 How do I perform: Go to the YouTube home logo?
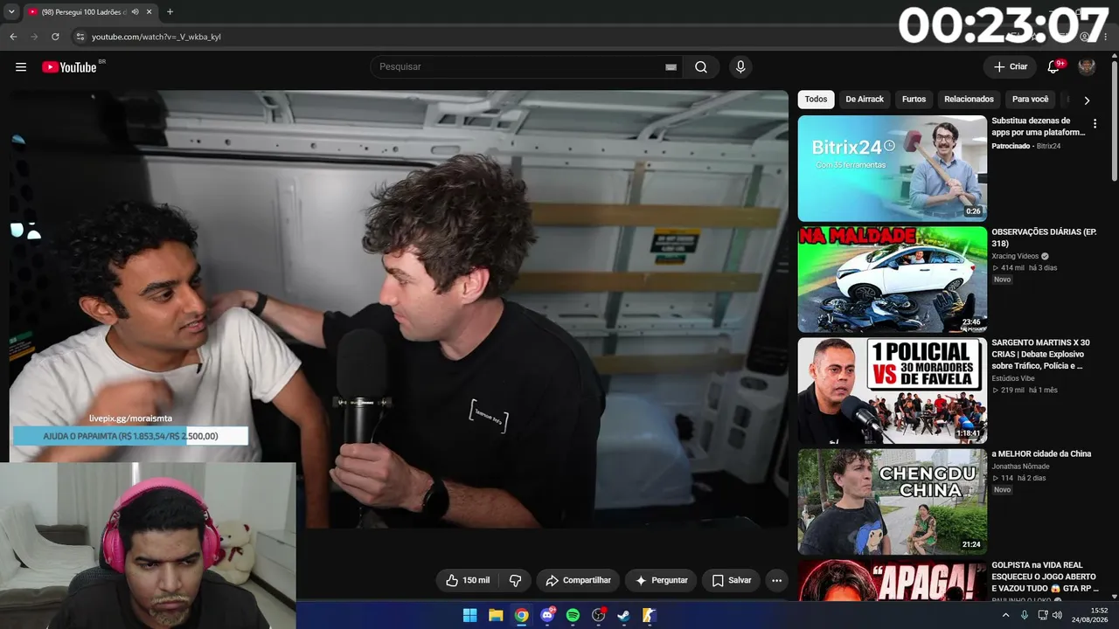click(x=69, y=67)
